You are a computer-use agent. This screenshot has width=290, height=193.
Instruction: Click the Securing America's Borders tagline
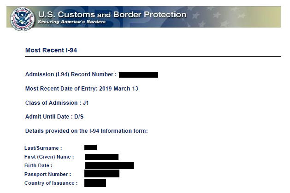(x=71, y=22)
